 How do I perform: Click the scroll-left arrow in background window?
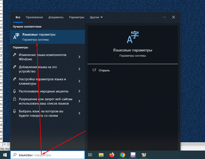5,144
